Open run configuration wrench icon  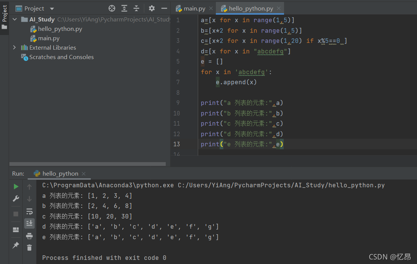pos(16,199)
